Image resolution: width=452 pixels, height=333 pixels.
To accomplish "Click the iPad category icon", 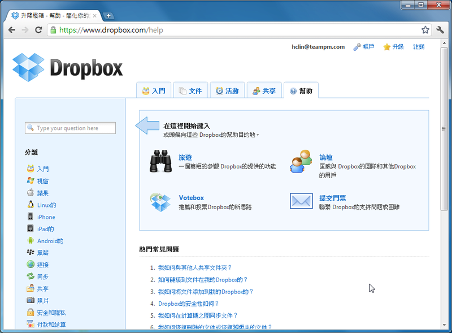I will click(x=31, y=228).
